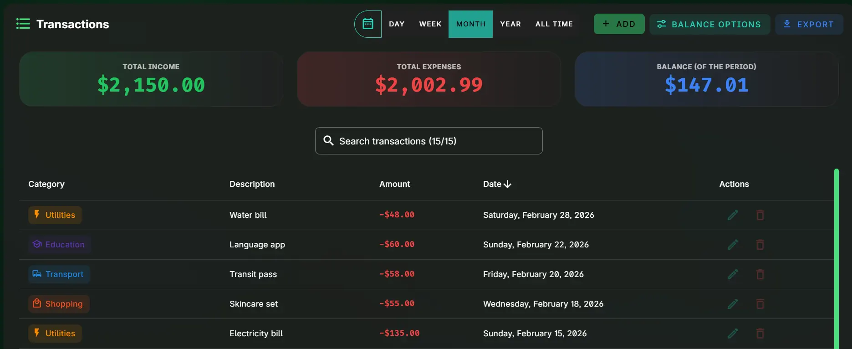Click the 'Skincare set' description
This screenshot has height=349, width=852.
(254, 304)
